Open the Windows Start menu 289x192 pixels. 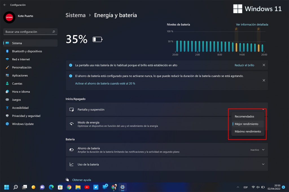7,187
